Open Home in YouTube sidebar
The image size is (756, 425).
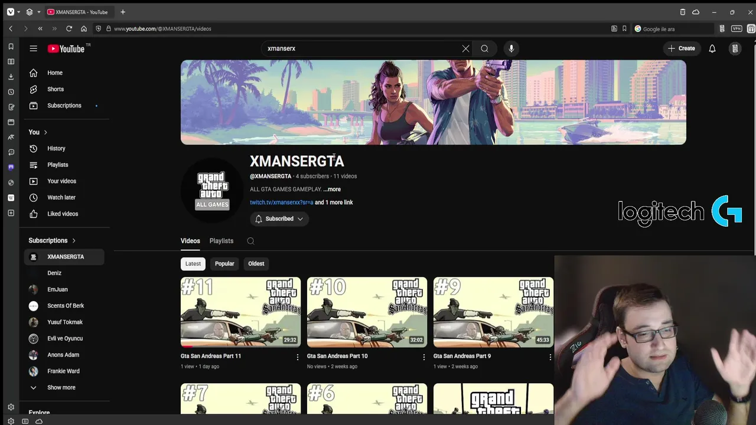pos(64,73)
